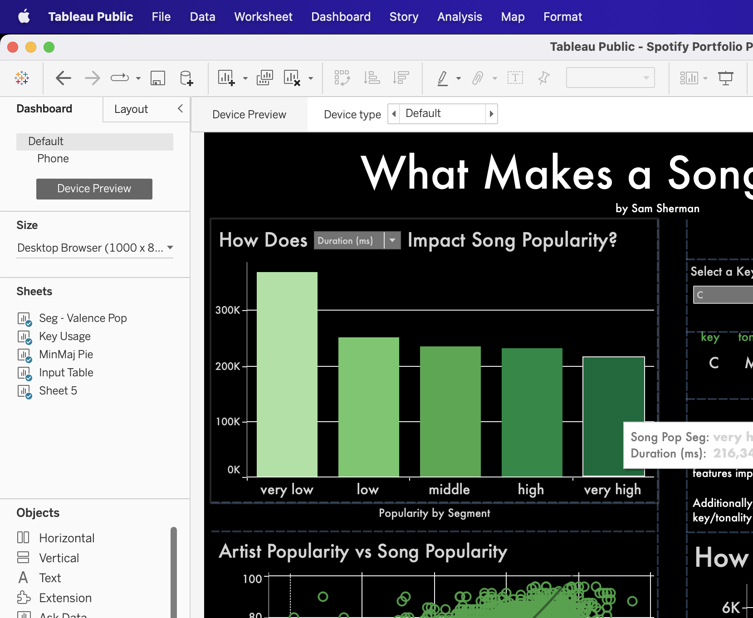Go to next device type
This screenshot has height=618, width=753.
[x=491, y=114]
